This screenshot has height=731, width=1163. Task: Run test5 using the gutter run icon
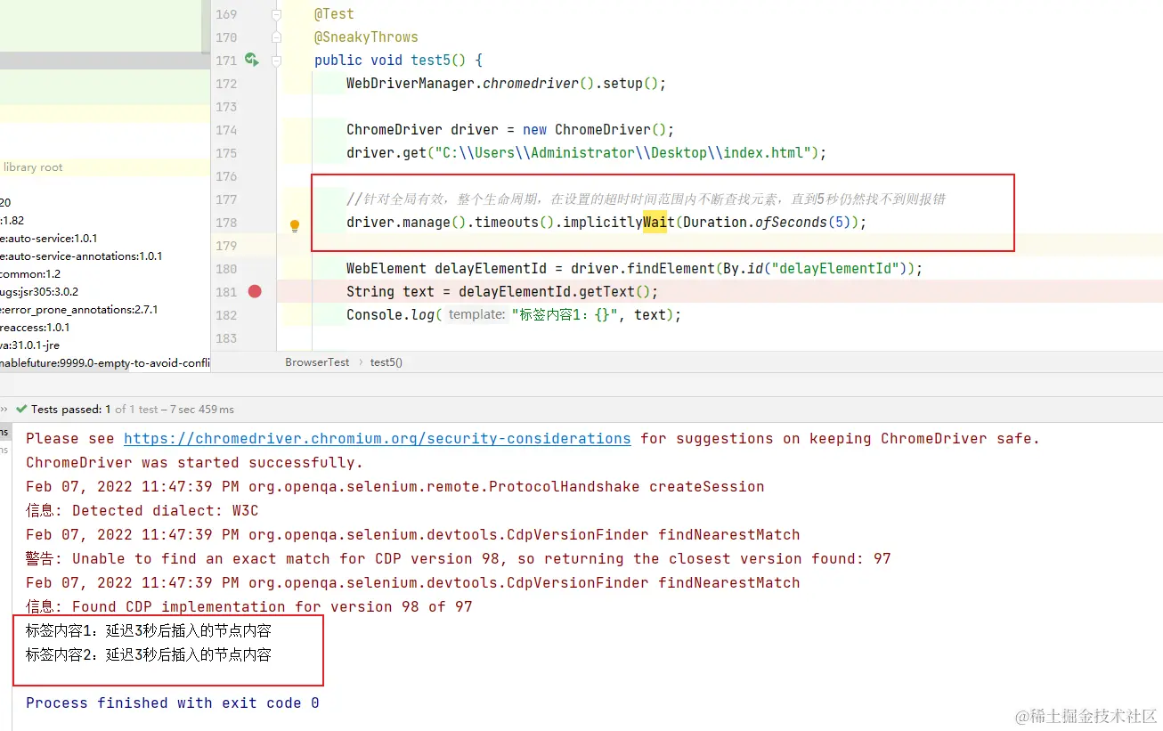[251, 61]
